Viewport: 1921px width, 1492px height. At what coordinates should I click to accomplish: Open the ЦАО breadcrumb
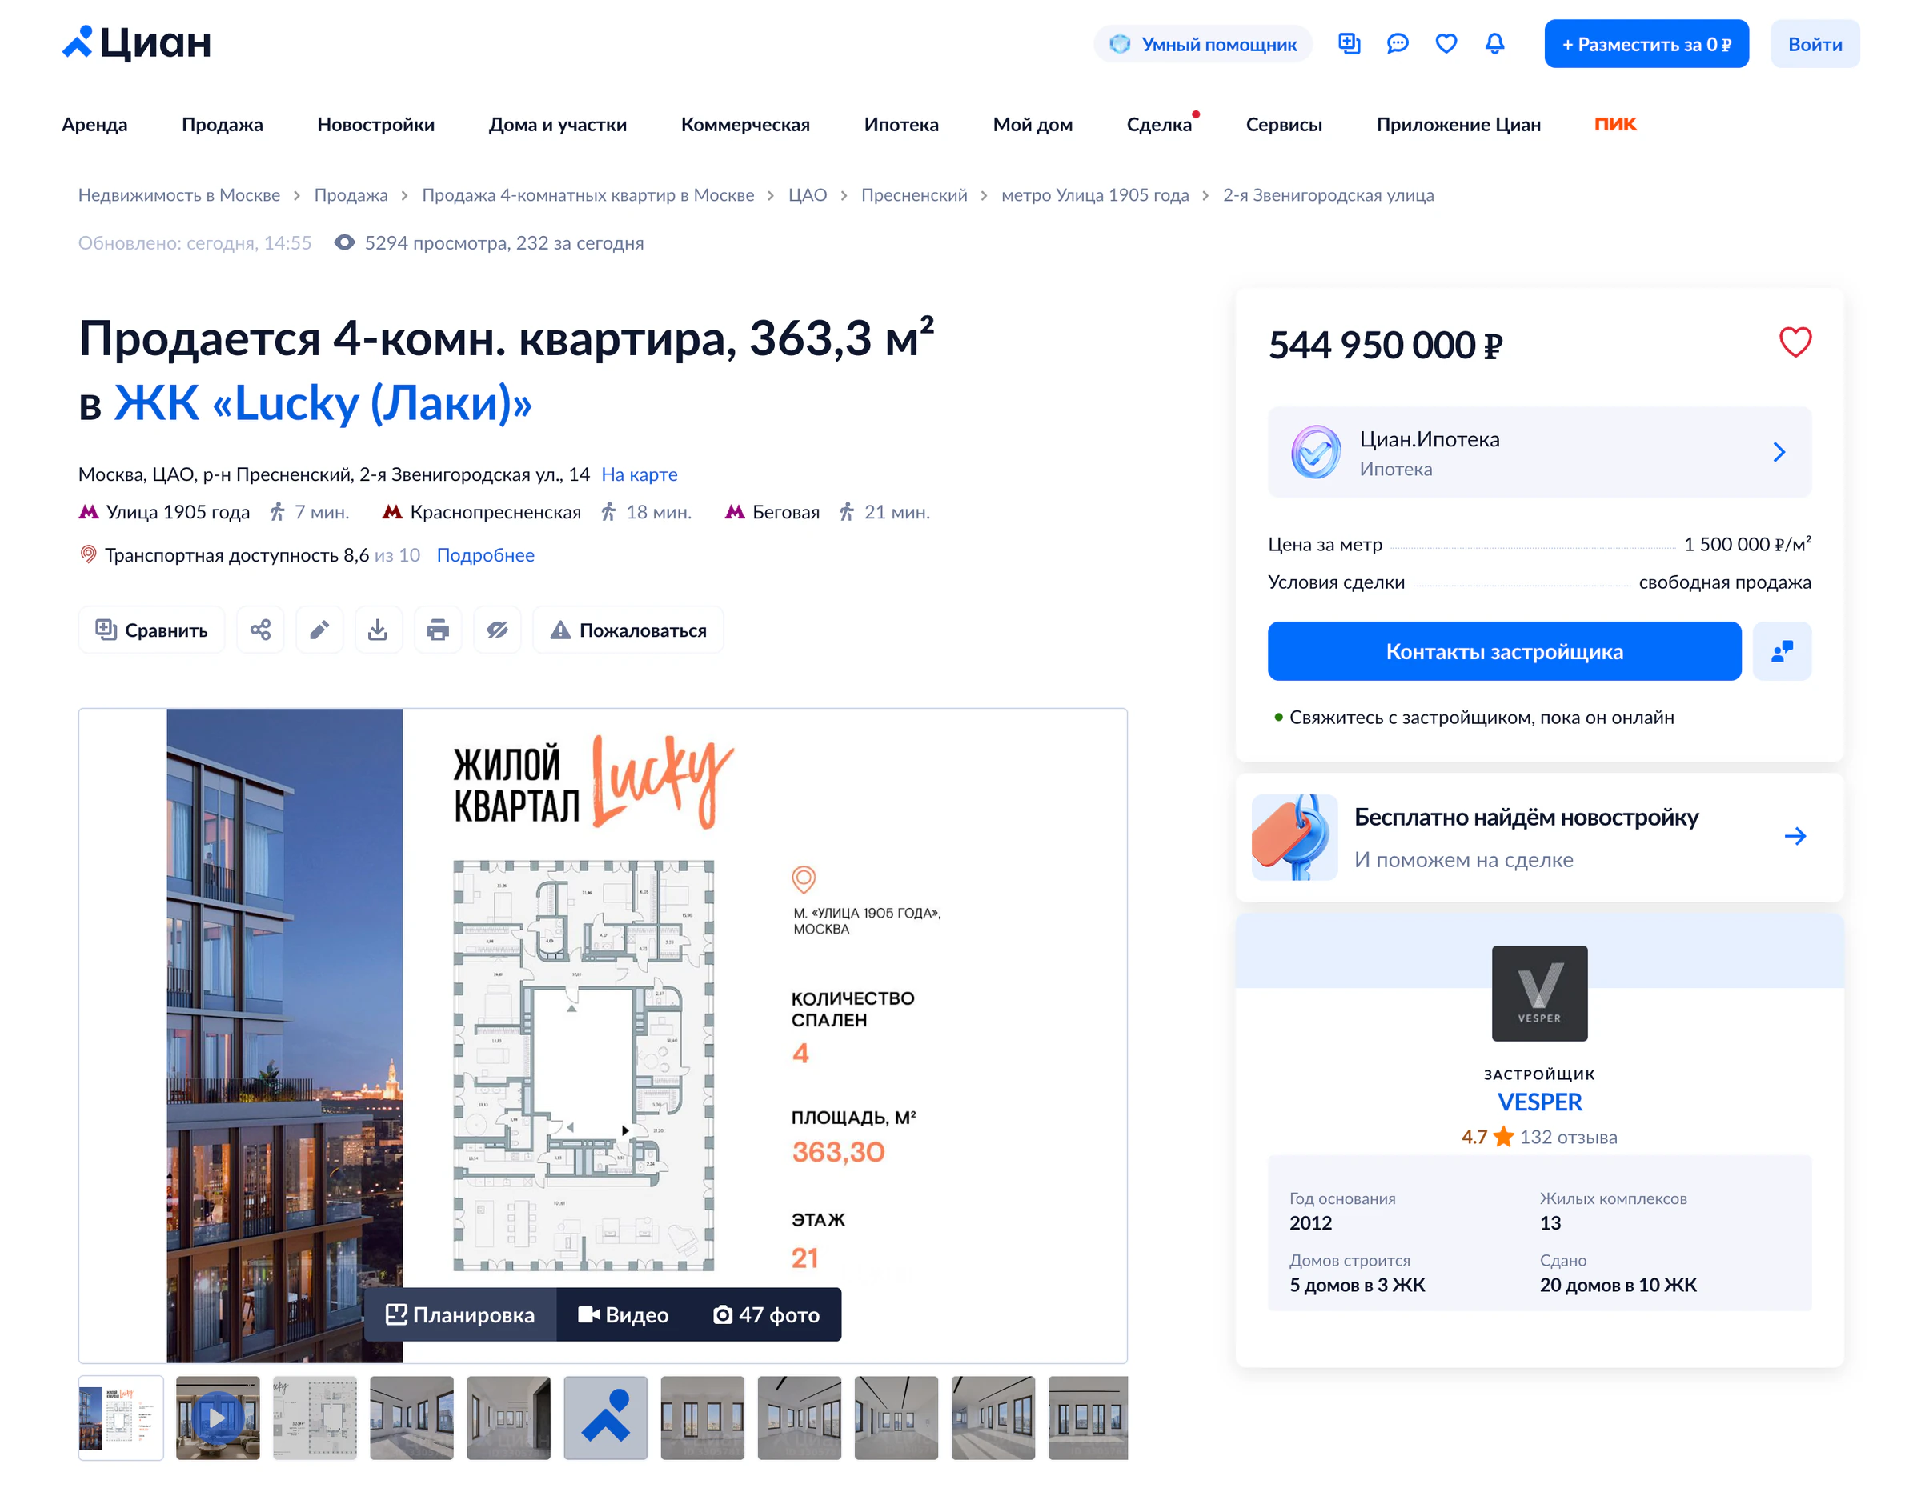click(808, 195)
